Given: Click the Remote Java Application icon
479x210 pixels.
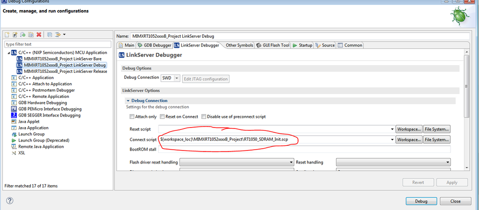Looking at the screenshot, I should pos(14,147).
